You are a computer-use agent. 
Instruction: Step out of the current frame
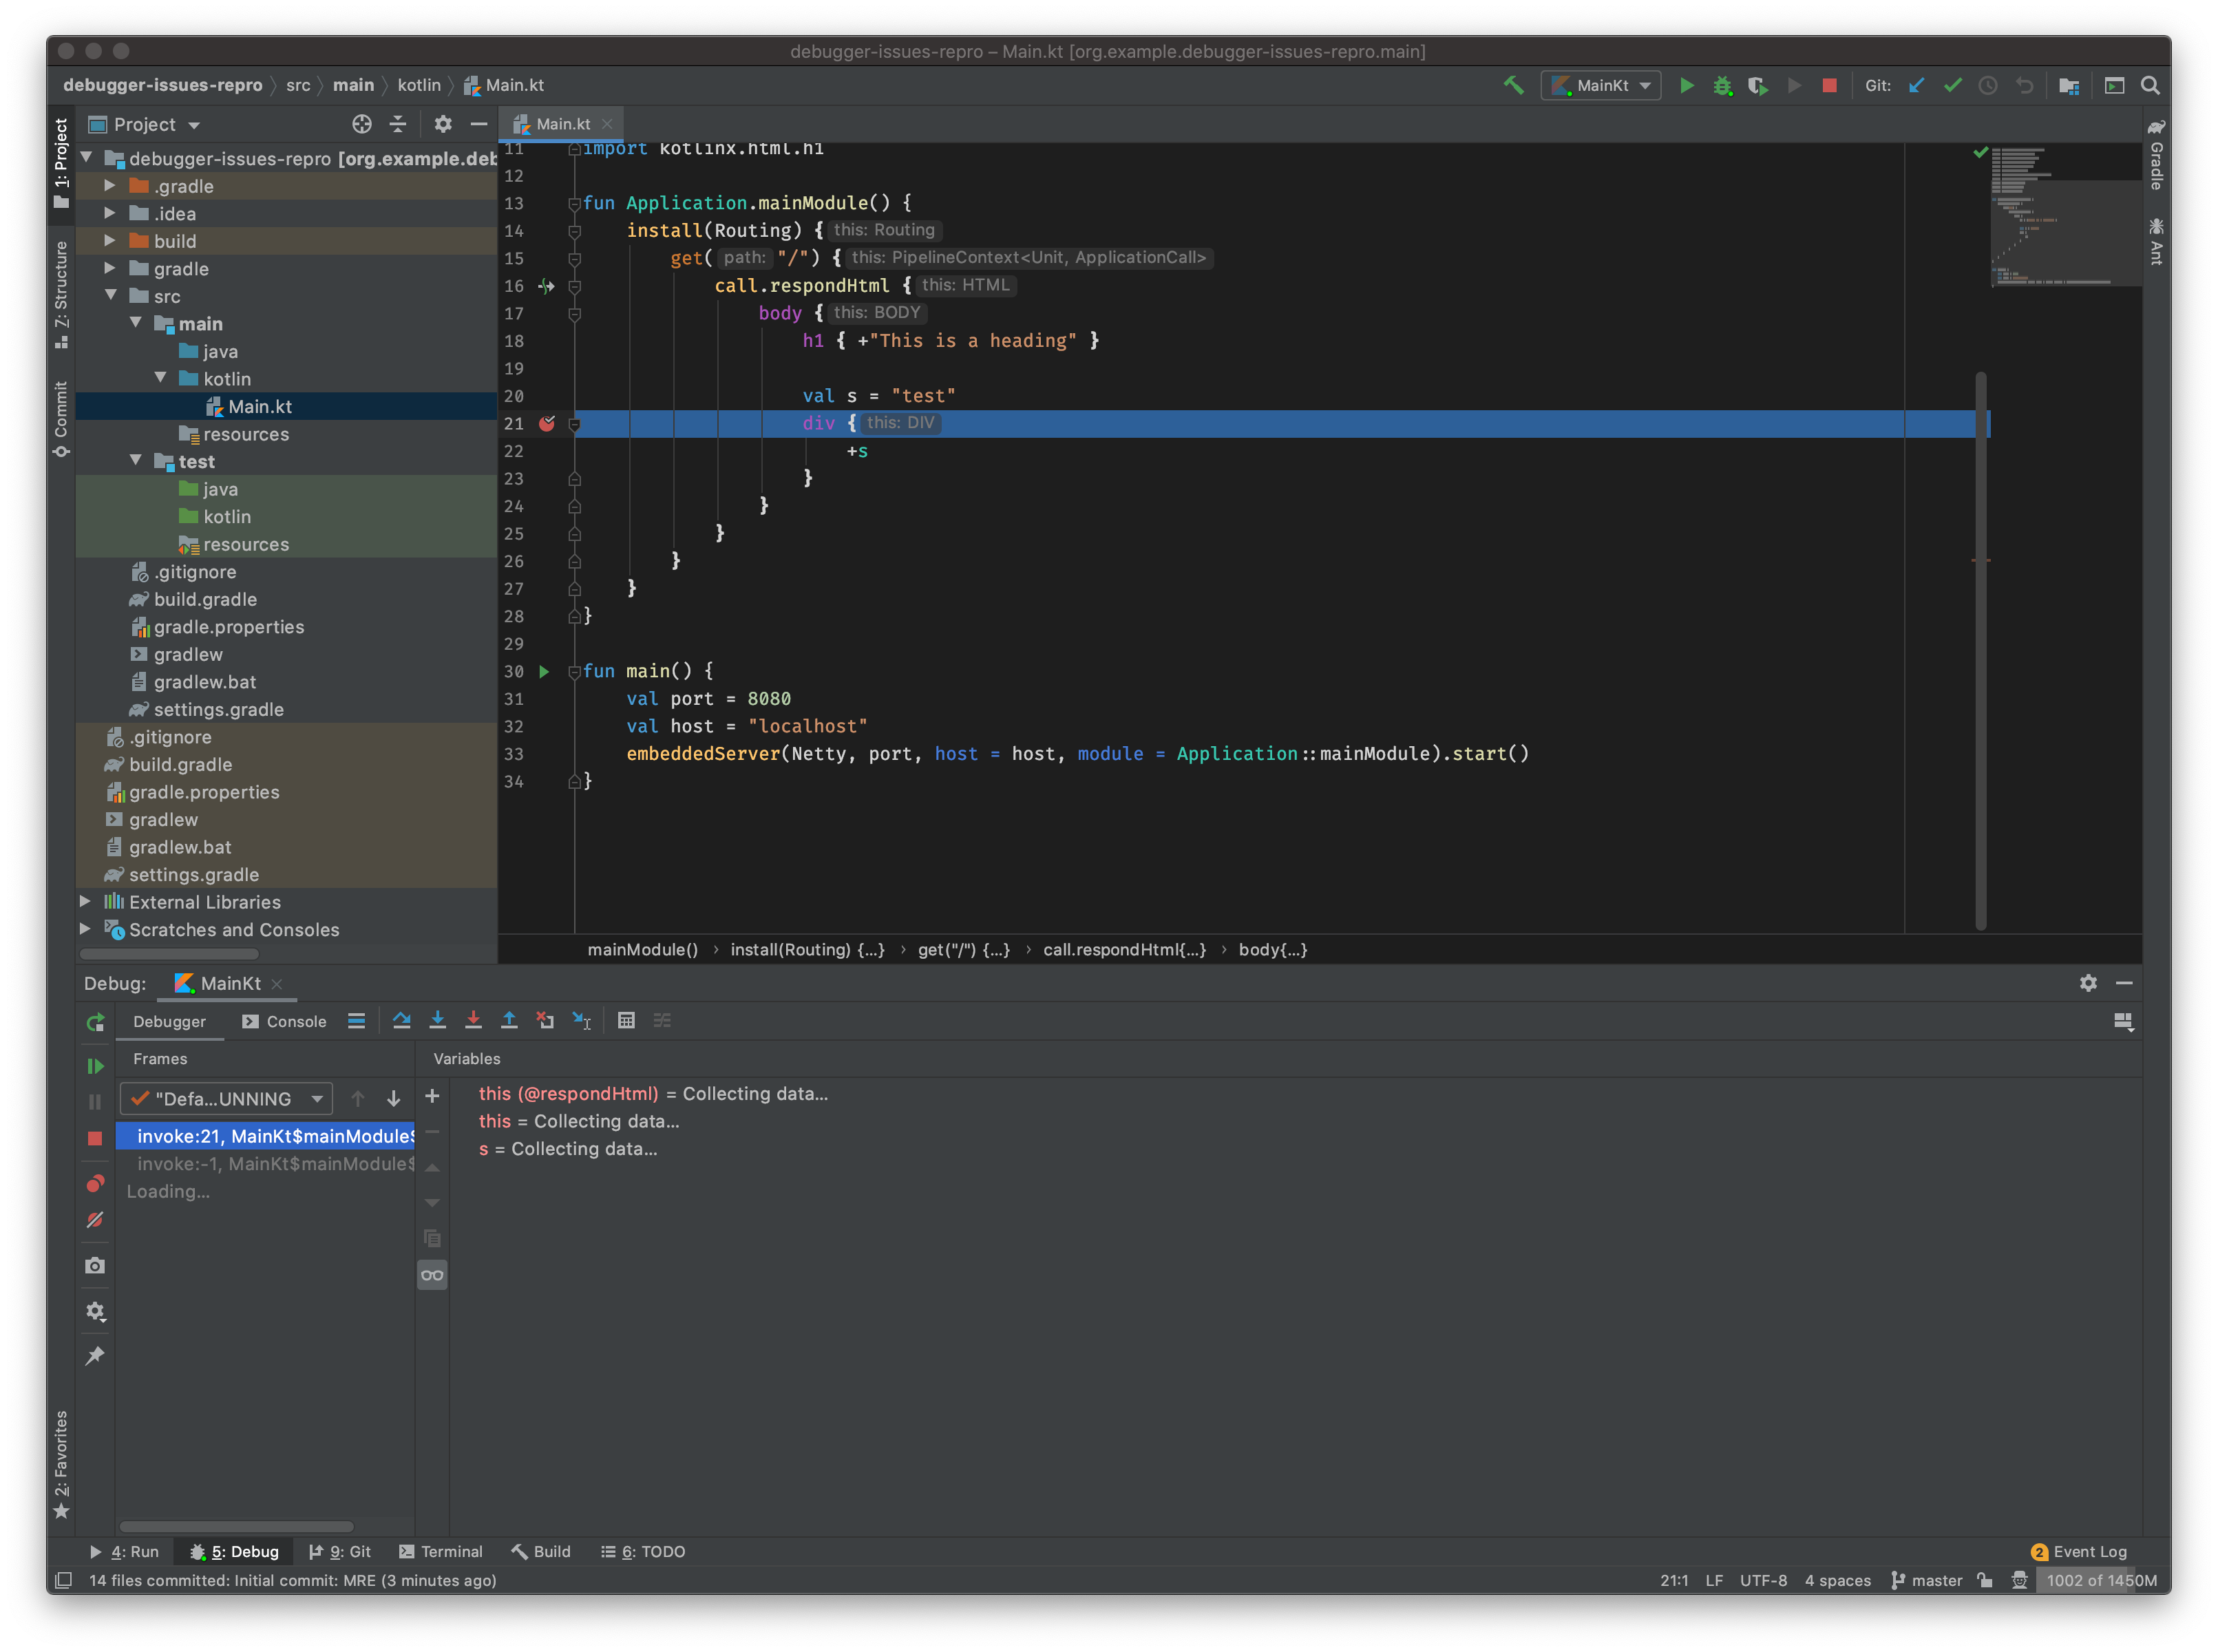click(510, 1020)
